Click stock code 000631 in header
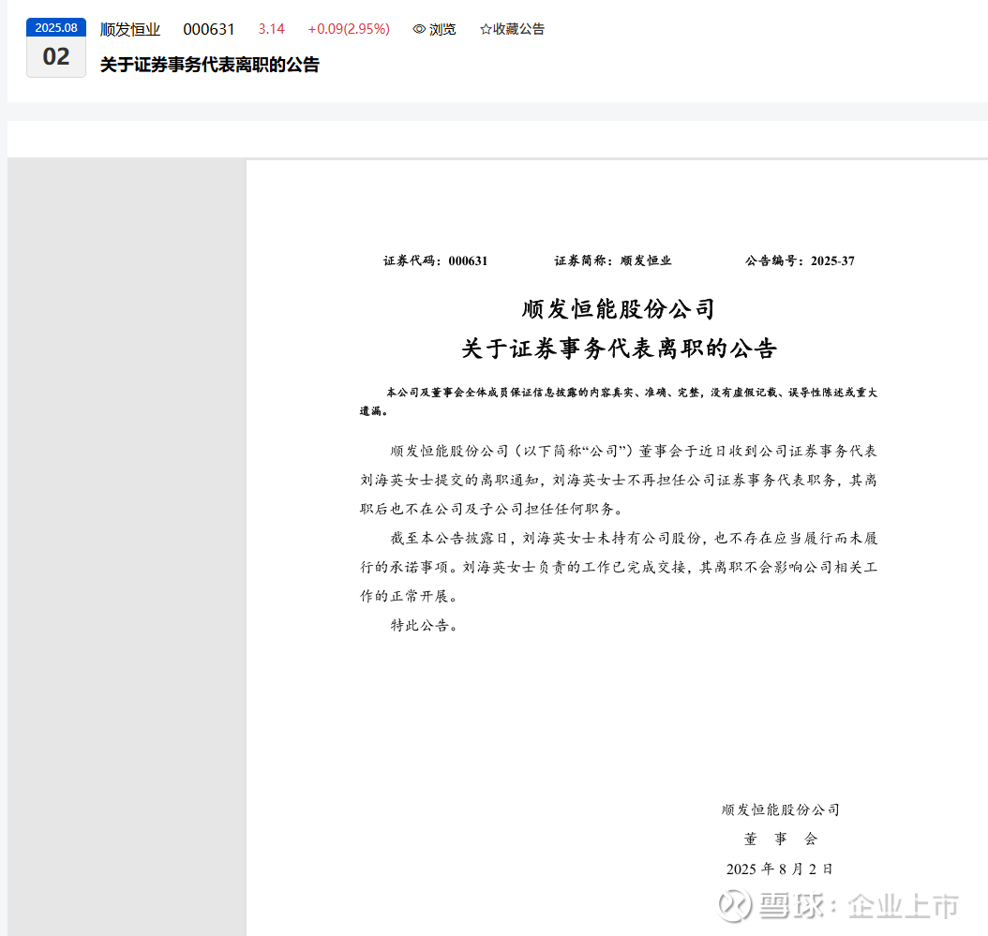Image resolution: width=988 pixels, height=936 pixels. [208, 29]
